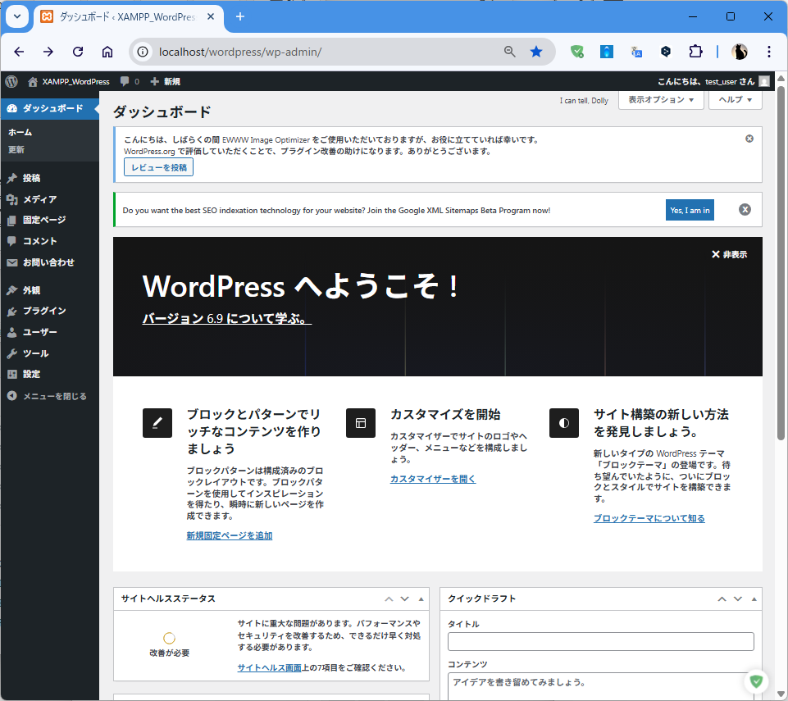Image resolution: width=788 pixels, height=701 pixels.
Task: Dismiss the Google XML Sitemaps notice
Action: [745, 210]
